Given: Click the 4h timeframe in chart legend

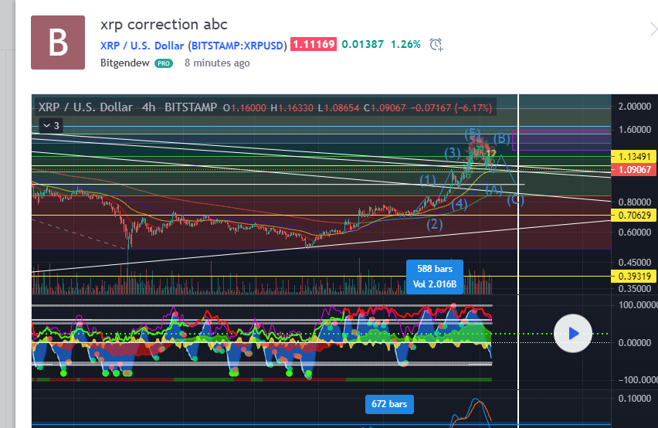Looking at the screenshot, I should click(148, 107).
